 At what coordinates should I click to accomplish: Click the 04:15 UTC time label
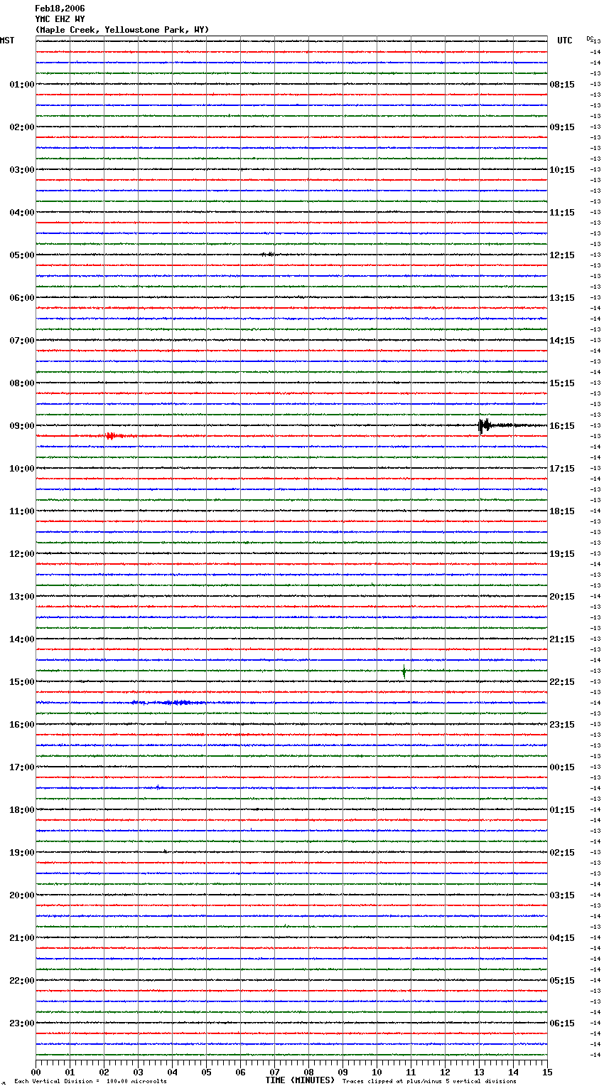[562, 938]
